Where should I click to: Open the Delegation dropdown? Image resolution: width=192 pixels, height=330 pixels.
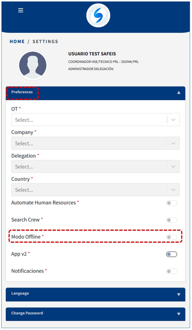[95, 166]
